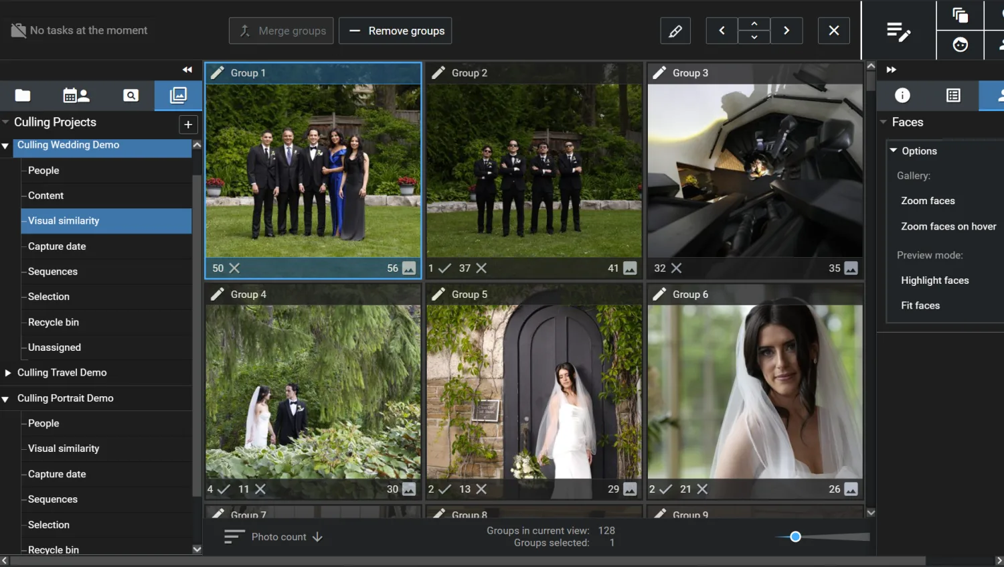The width and height of the screenshot is (1004, 567).
Task: Open the calendar and people tab icon
Action: (x=76, y=95)
